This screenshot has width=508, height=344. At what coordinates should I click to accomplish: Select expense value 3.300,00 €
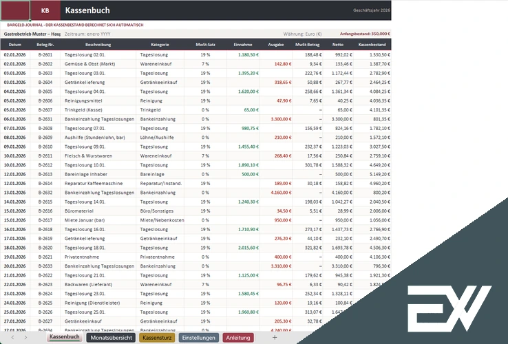click(281, 119)
